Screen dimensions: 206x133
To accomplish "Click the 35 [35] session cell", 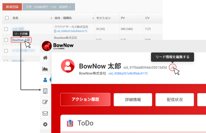I will pos(100,29).
